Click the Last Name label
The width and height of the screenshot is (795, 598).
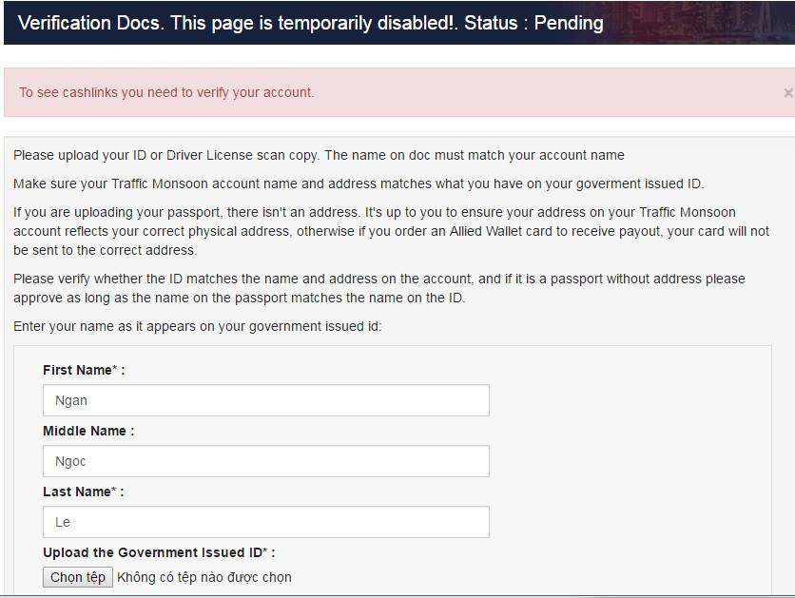[83, 492]
